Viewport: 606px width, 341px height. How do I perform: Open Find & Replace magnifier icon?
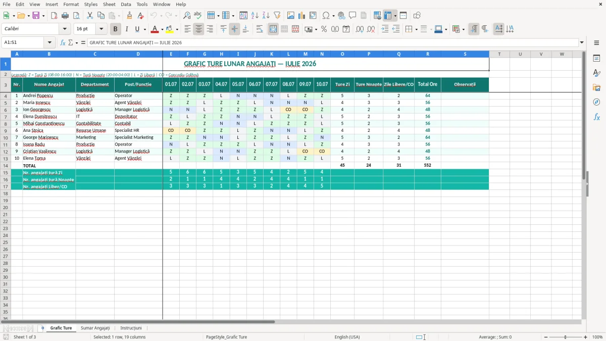point(187,16)
